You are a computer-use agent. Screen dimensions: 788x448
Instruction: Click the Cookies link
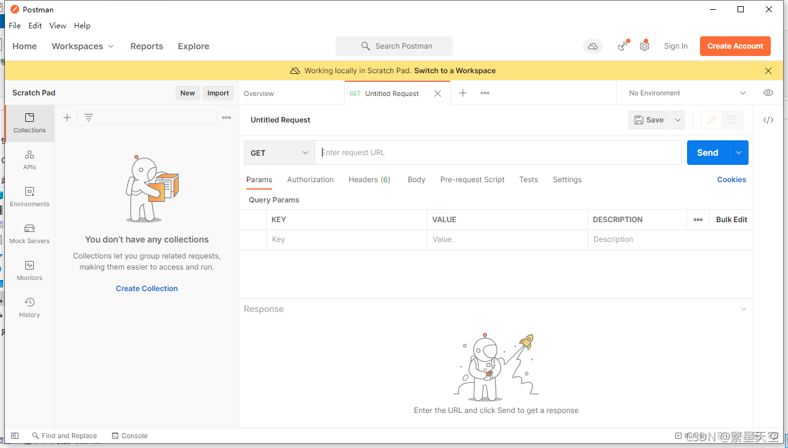point(731,180)
